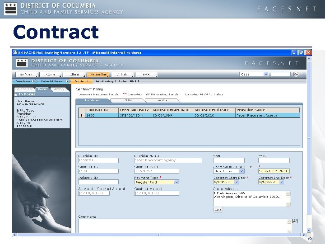Click the Contract End Date column header
Screen dimensions: 325x244
coord(211,110)
